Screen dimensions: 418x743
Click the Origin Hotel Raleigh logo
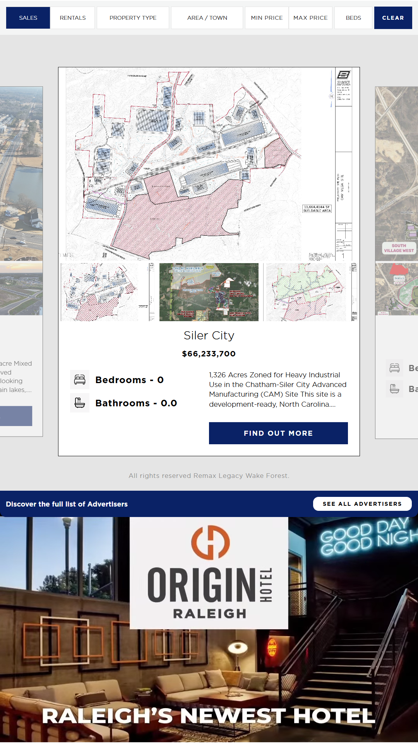[209, 573]
